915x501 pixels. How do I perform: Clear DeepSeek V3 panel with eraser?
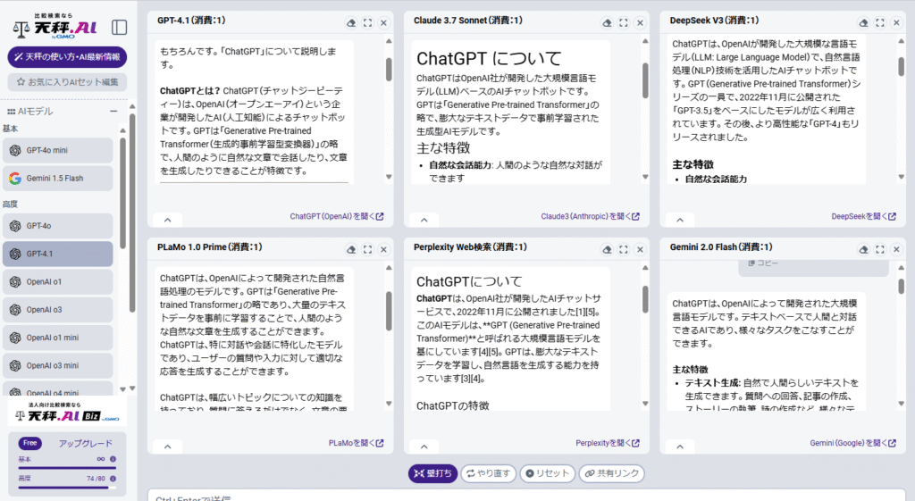tap(864, 22)
